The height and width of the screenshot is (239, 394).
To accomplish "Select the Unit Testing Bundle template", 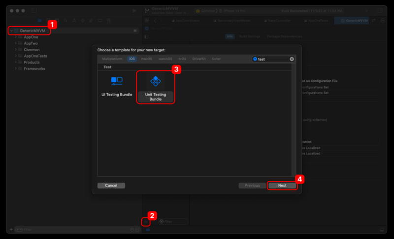I will 156,87.
